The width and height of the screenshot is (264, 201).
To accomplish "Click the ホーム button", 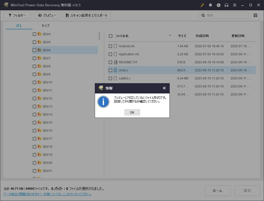I will pos(217,190).
